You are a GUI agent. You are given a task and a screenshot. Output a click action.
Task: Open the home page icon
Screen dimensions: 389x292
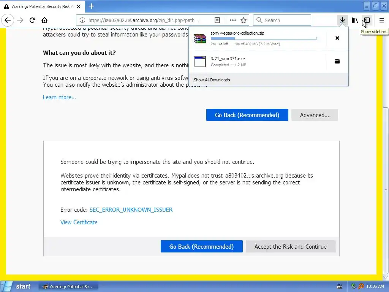pyautogui.click(x=44, y=20)
